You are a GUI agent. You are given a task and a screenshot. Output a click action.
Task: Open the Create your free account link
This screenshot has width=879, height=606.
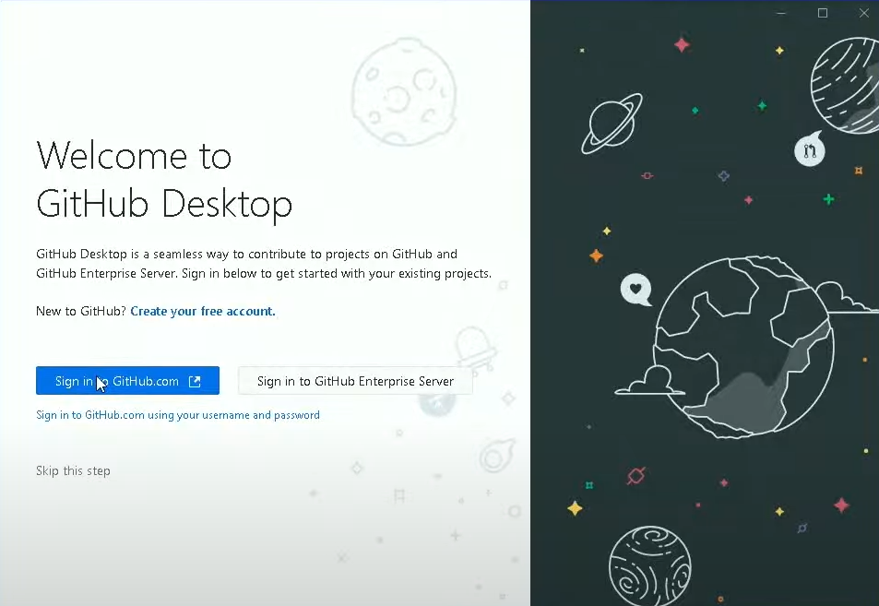(x=203, y=311)
